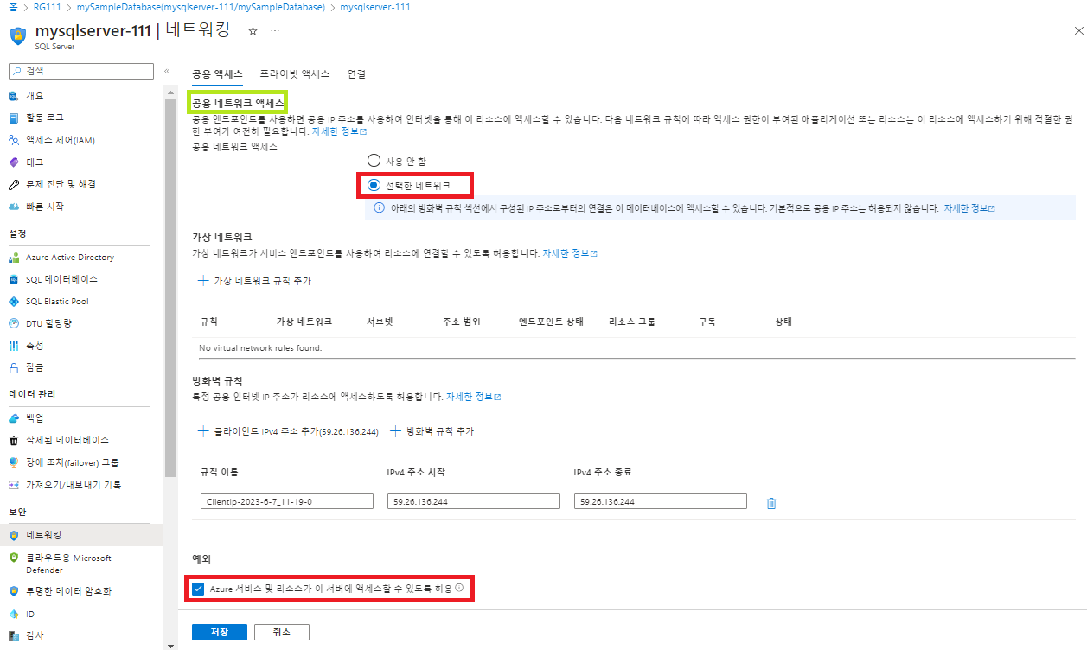Viewport: 1087px width, 650px height.
Task: Click SQL 데이터베이스 icon
Action: coord(13,279)
